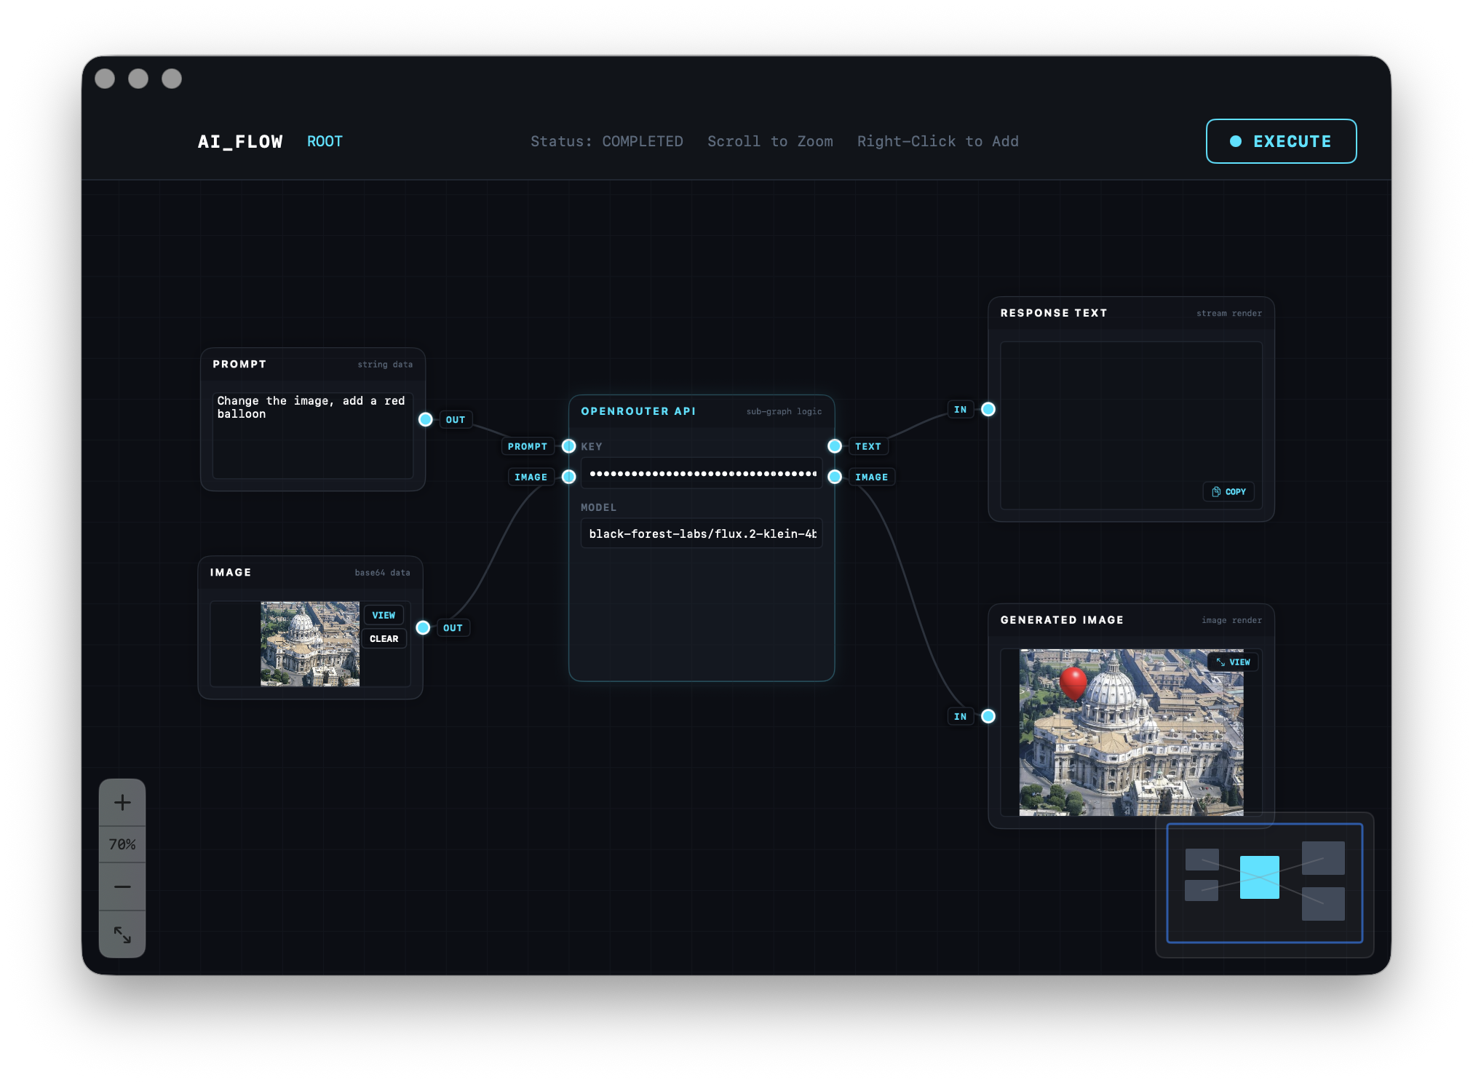Click Generated Image IN port
Viewport: 1473px width, 1083px height.
[x=988, y=716]
